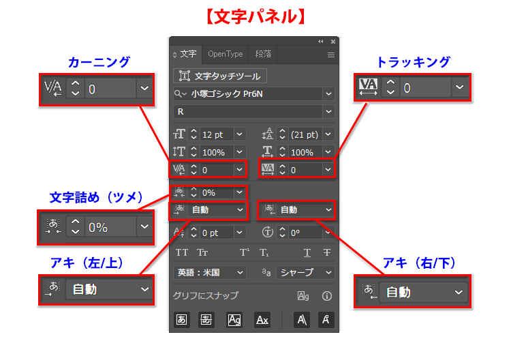Click the enlarged カーニング stepper arrows
Viewport: 511px width, 341px height.
tap(75, 88)
